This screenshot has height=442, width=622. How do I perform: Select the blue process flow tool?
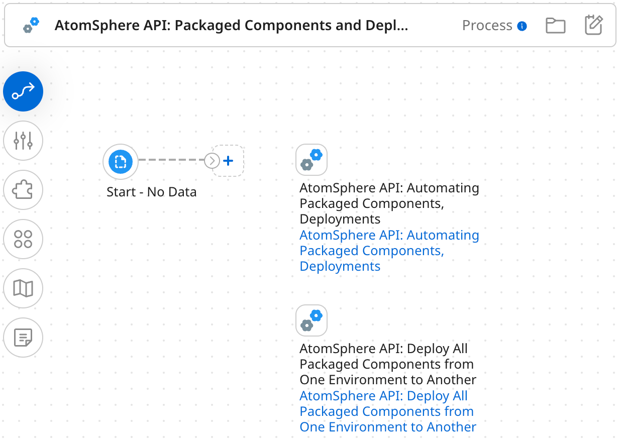23,91
